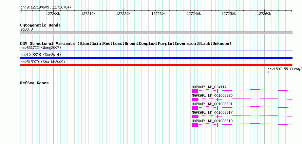Open variant nsv831722 (Wong2007) label

[x=41, y=48]
